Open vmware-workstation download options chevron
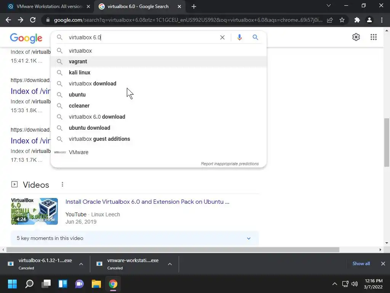Image resolution: width=390 pixels, height=293 pixels. pyautogui.click(x=170, y=264)
